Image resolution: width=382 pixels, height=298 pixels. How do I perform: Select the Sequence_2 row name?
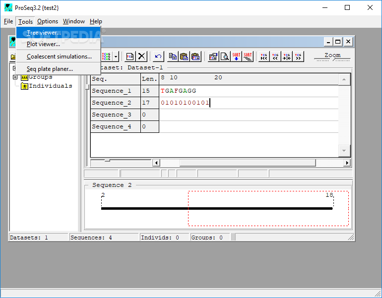(x=116, y=103)
